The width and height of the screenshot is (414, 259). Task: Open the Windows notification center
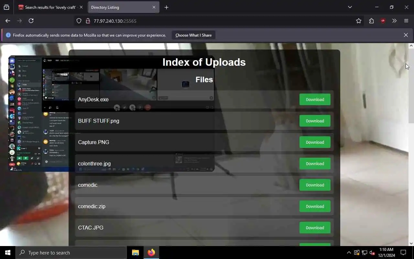pyautogui.click(x=403, y=253)
